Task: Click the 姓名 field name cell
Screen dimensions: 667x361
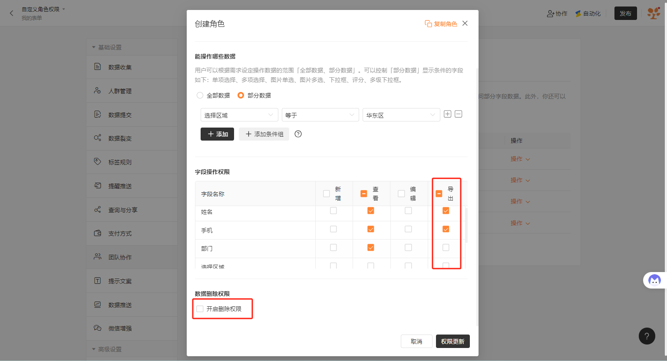Action: (x=255, y=212)
